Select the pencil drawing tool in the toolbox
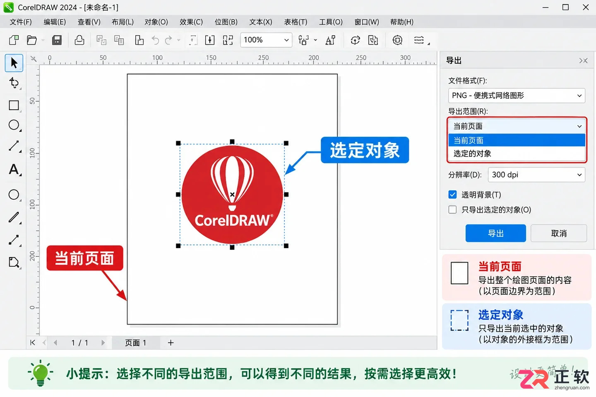Screen dimensions: 596x397 coord(14,217)
